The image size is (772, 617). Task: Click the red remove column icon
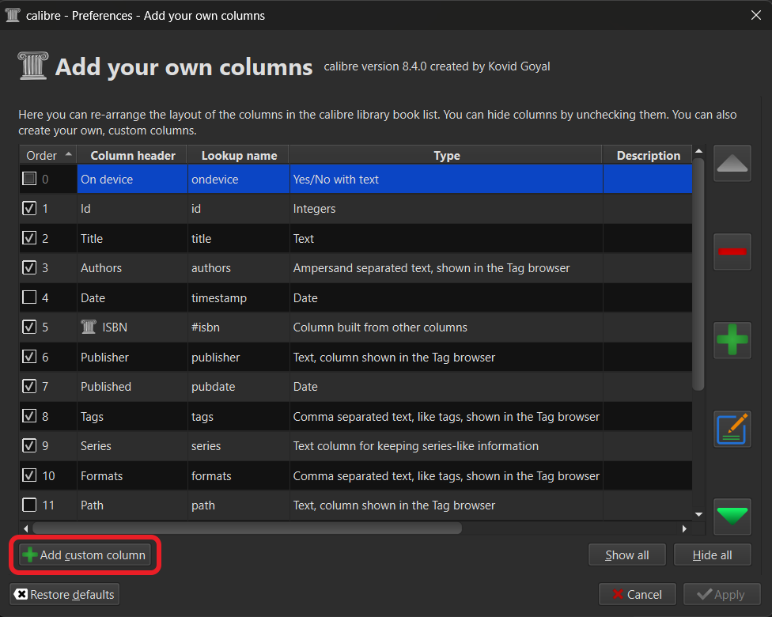coord(732,252)
